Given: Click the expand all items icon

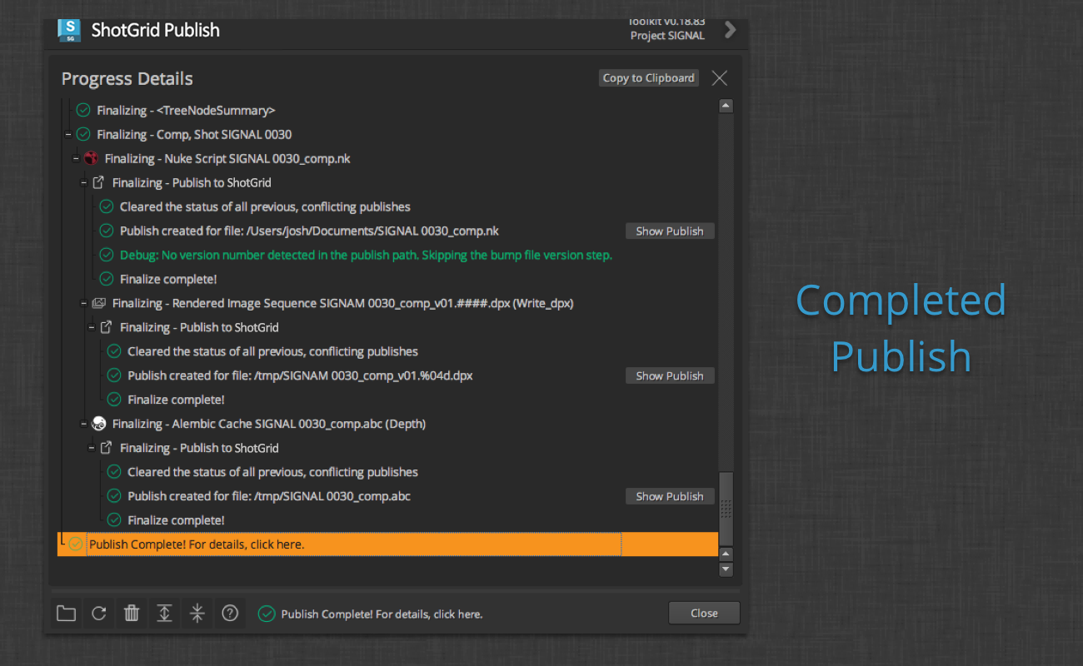Looking at the screenshot, I should pyautogui.click(x=165, y=614).
